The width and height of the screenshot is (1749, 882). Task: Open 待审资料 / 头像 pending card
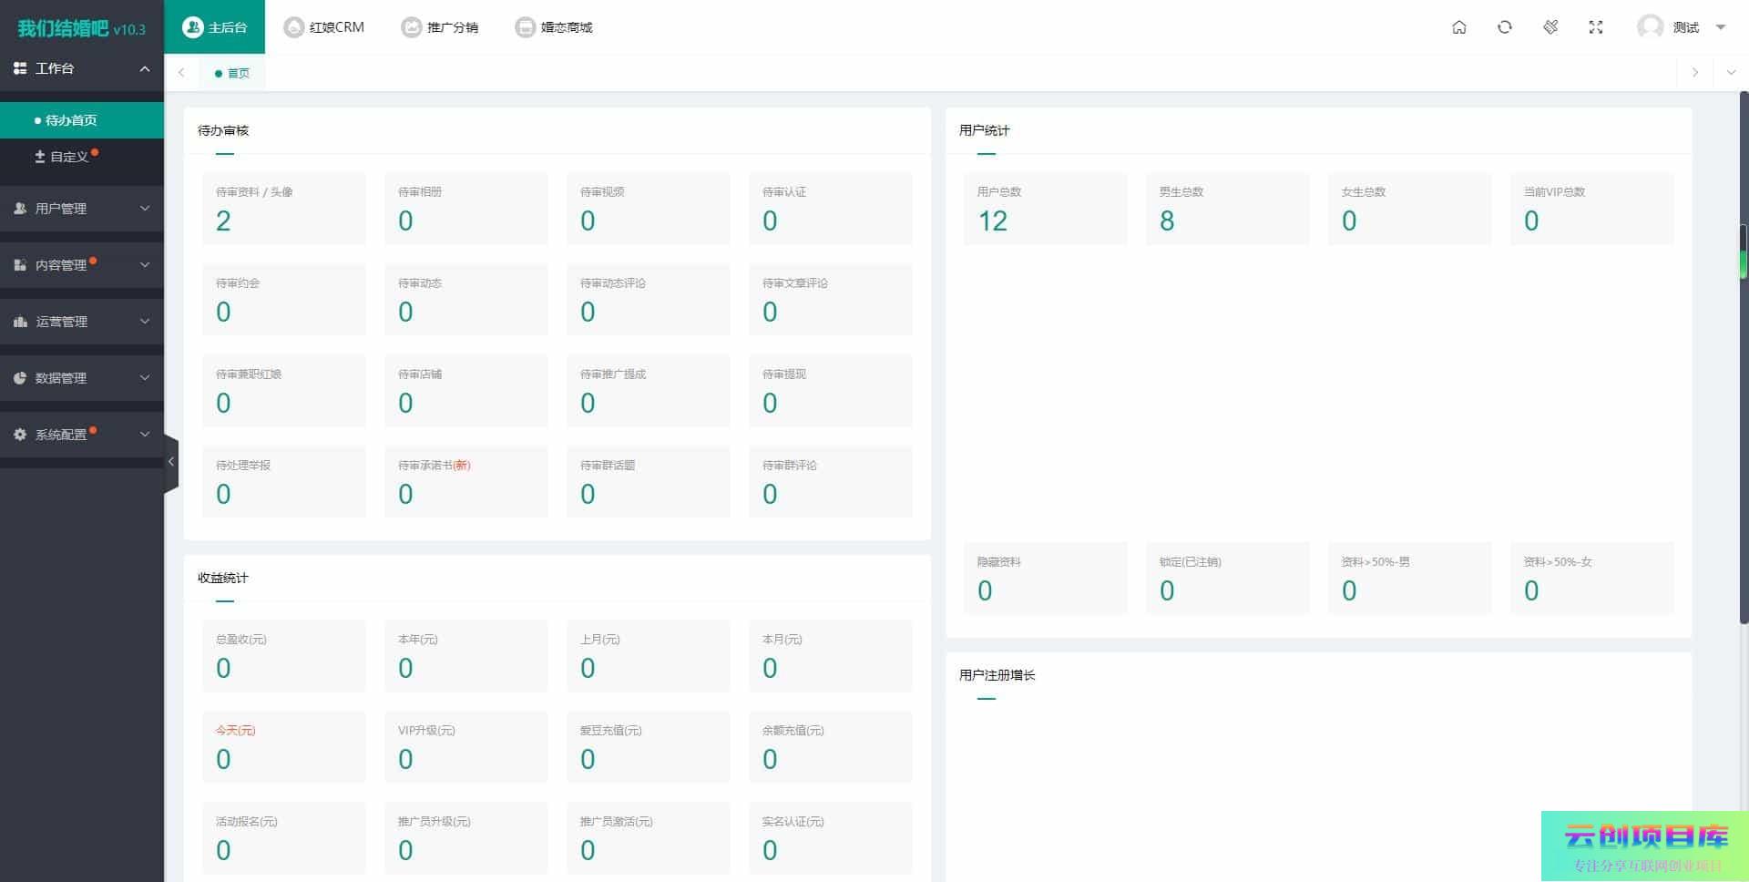[283, 209]
